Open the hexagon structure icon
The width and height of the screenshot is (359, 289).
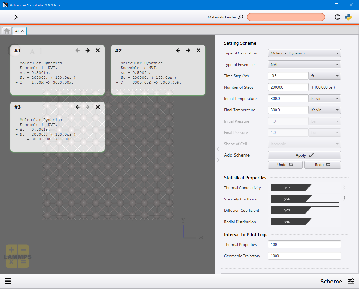tap(337, 17)
